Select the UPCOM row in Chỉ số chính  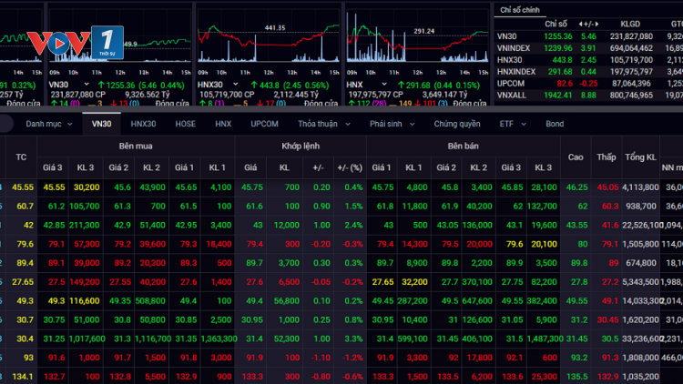tap(588, 84)
